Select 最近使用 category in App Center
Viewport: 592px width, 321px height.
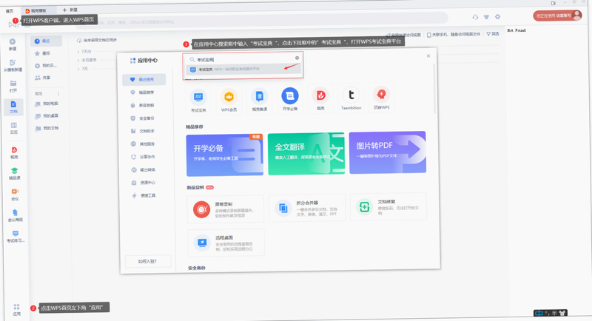[144, 80]
